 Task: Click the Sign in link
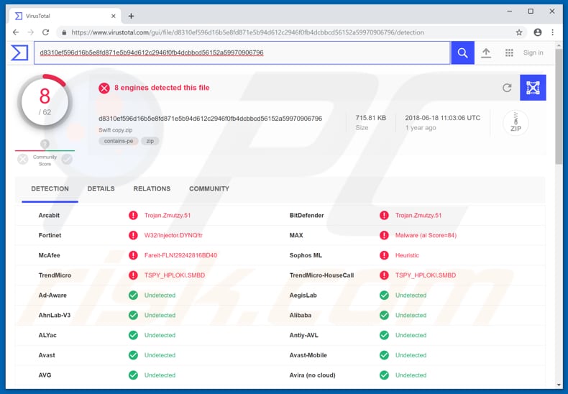(533, 53)
